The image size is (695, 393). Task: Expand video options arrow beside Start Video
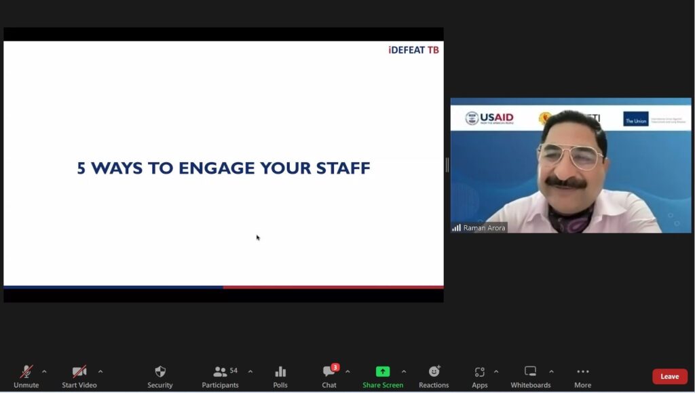pyautogui.click(x=100, y=371)
